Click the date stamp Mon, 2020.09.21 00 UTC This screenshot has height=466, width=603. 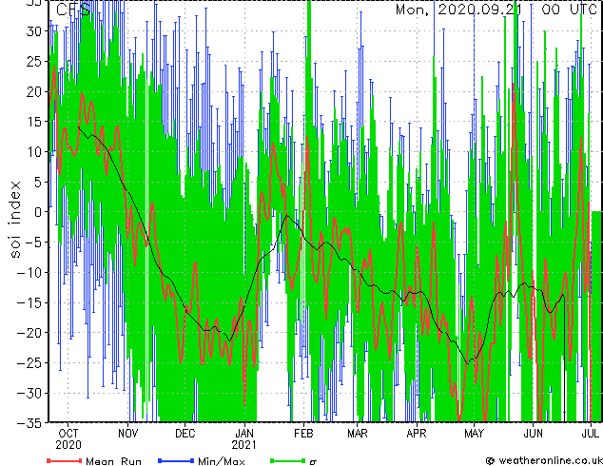coord(496,10)
